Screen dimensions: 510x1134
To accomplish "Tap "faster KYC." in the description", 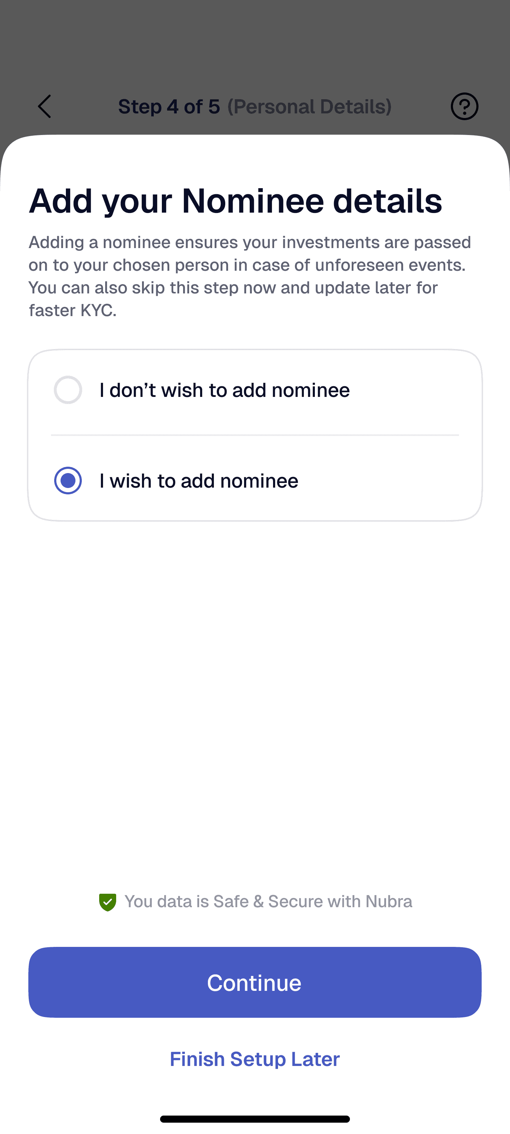I will click(x=73, y=310).
